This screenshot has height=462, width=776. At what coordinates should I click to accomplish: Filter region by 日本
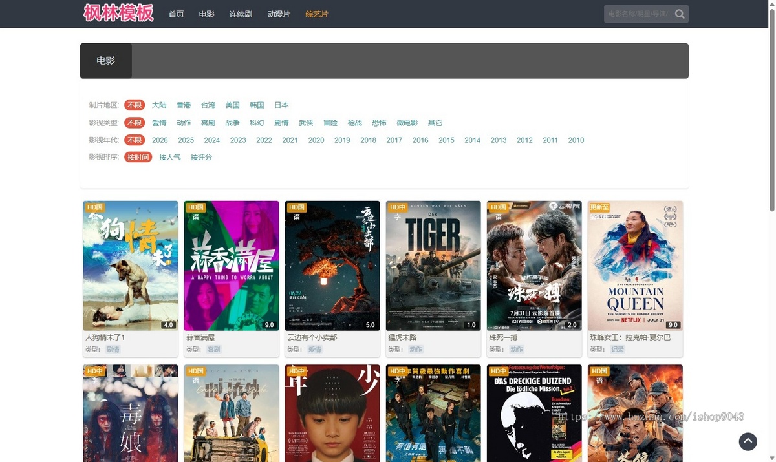click(x=281, y=105)
